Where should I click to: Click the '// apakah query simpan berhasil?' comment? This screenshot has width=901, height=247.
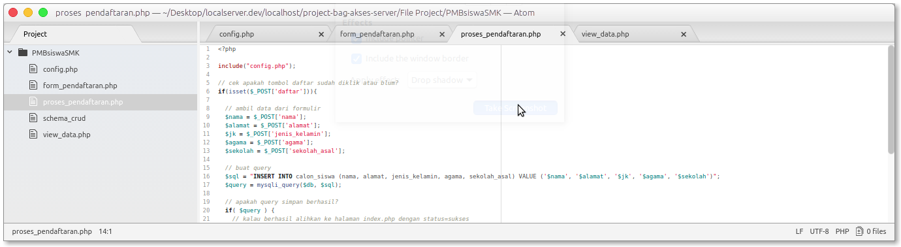[x=281, y=202]
